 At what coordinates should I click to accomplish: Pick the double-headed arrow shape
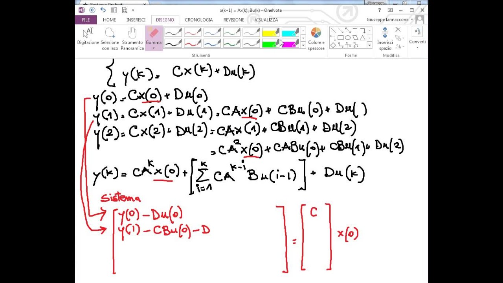348,30
